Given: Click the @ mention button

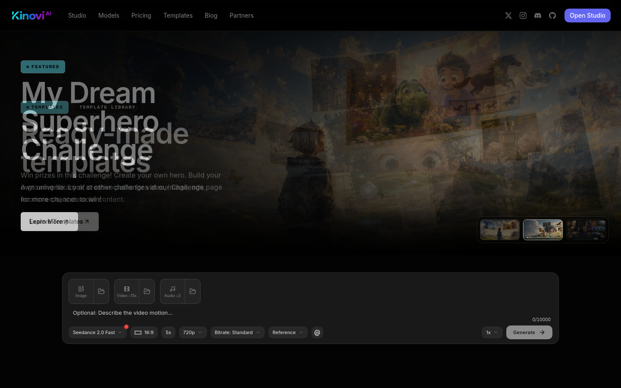Looking at the screenshot, I should (x=317, y=332).
